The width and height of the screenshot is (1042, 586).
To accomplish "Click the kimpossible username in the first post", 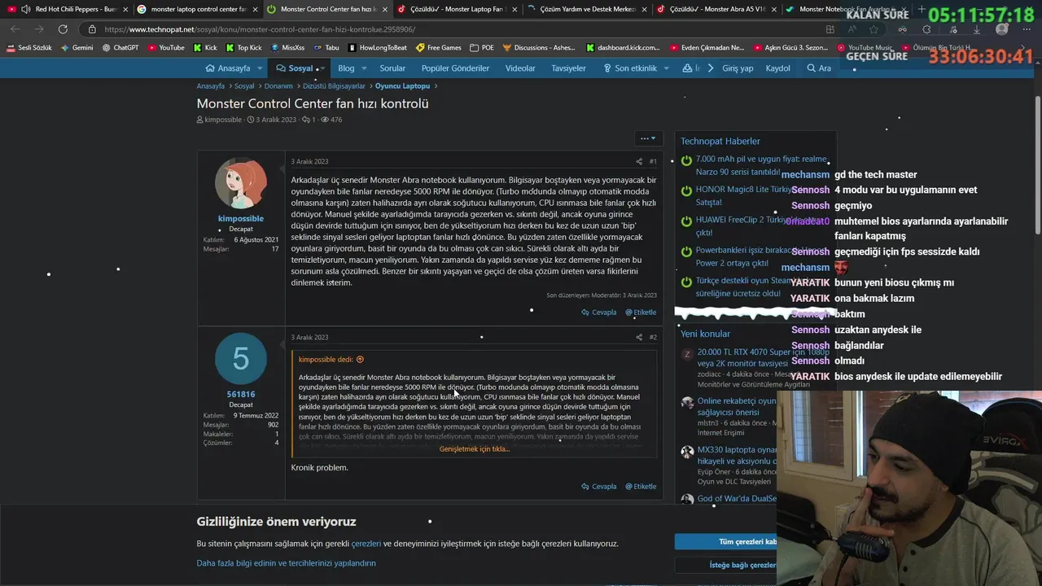I will pos(240,219).
